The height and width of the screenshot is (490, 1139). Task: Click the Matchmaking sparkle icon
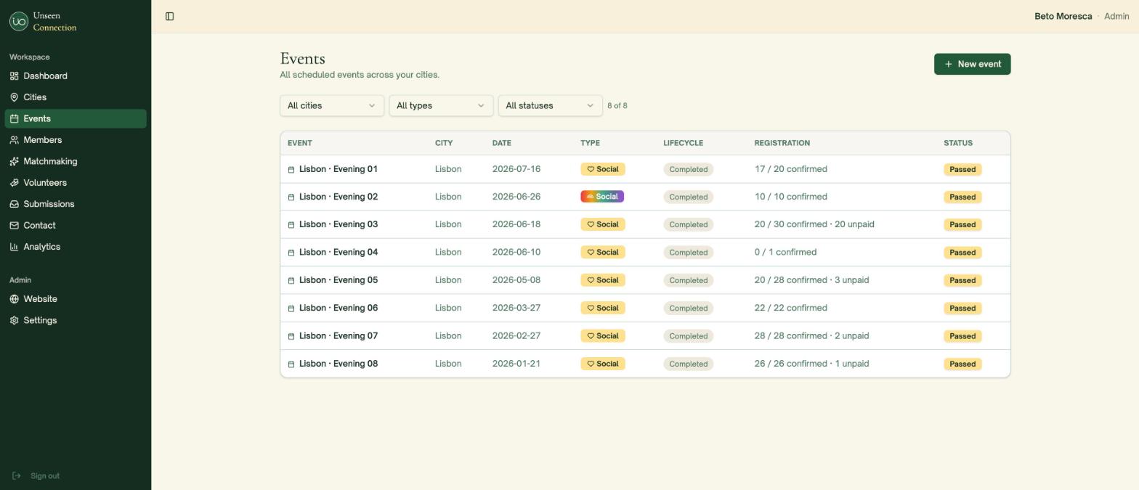point(14,161)
